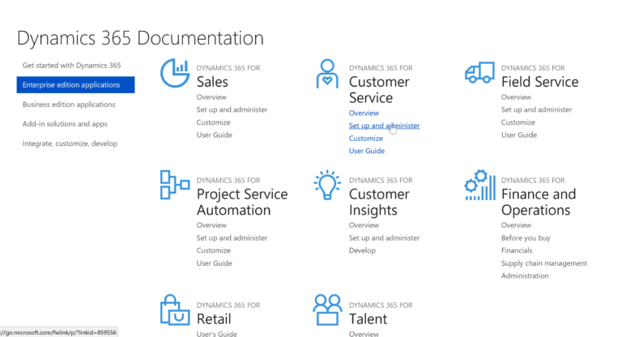Viewport: 622px width, 337px height.
Task: Open the Retail heading link
Action: [x=214, y=318]
